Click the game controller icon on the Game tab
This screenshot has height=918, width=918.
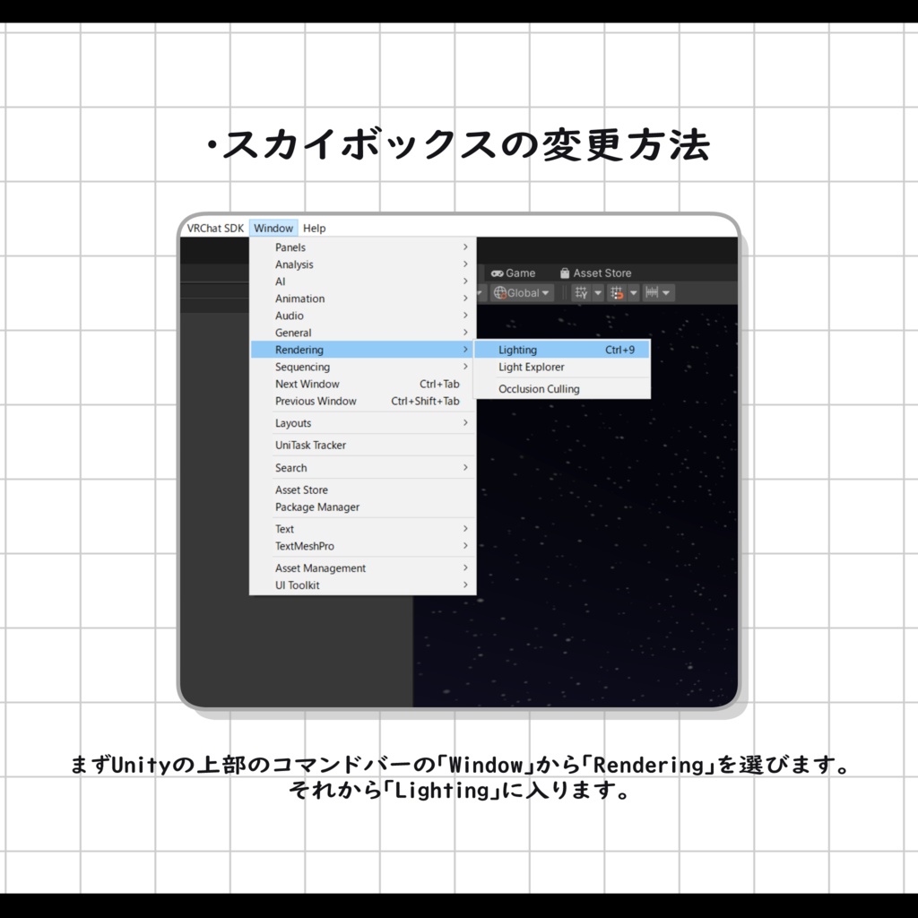[498, 273]
